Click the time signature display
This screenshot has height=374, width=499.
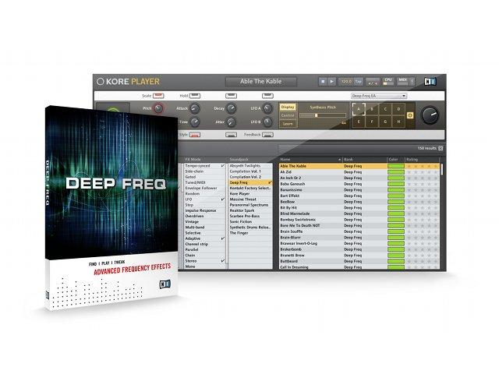click(373, 83)
